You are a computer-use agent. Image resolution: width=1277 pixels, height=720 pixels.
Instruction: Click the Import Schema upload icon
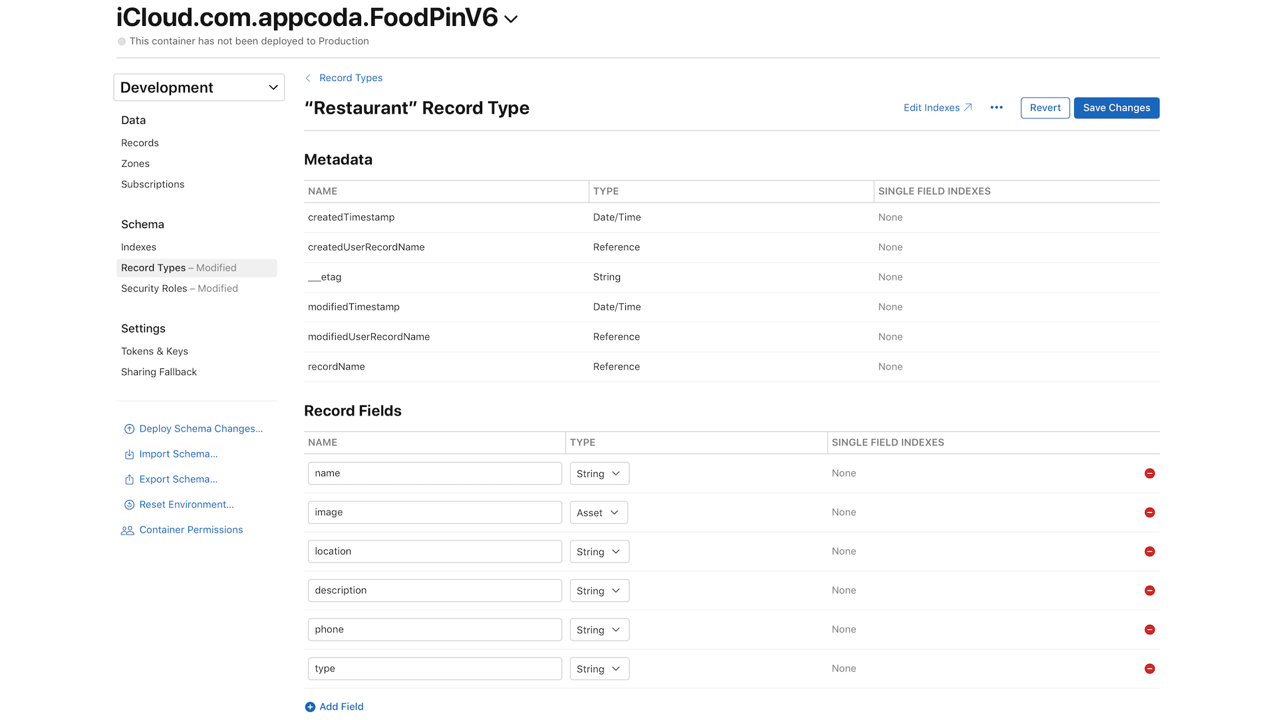[128, 454]
